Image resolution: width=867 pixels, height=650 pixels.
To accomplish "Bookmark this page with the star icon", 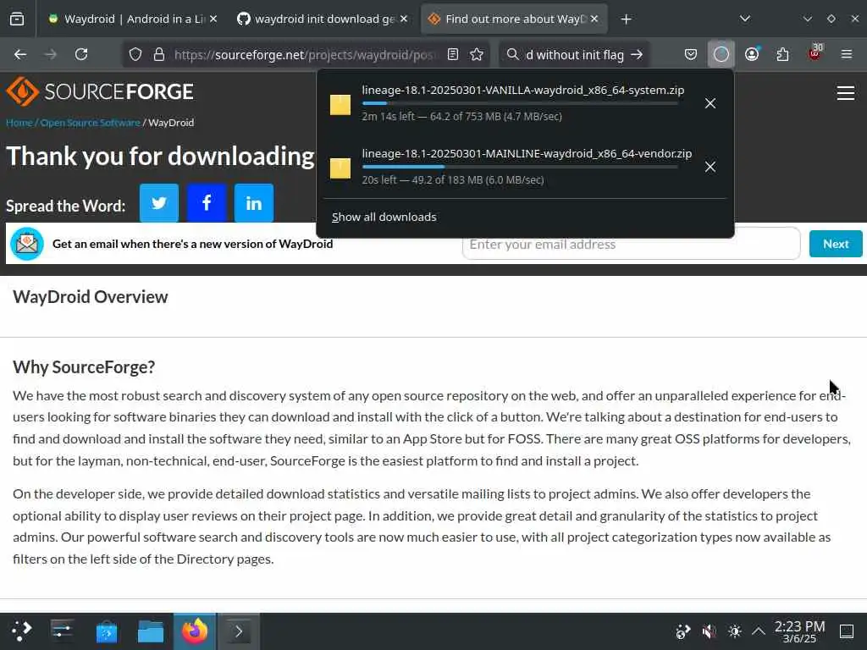I will coord(477,54).
